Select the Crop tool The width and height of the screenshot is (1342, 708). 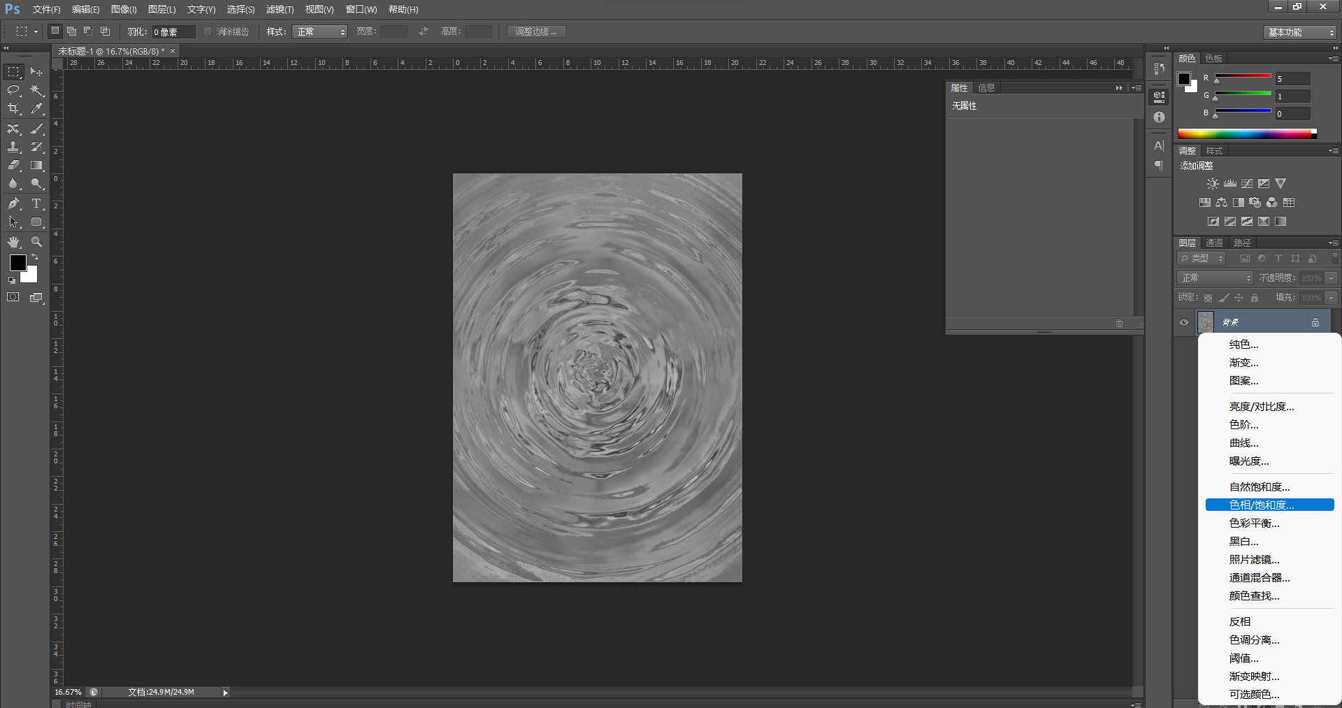point(13,109)
